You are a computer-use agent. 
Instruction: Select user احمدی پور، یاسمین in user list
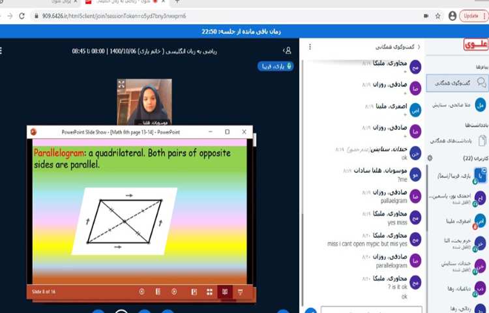458,198
